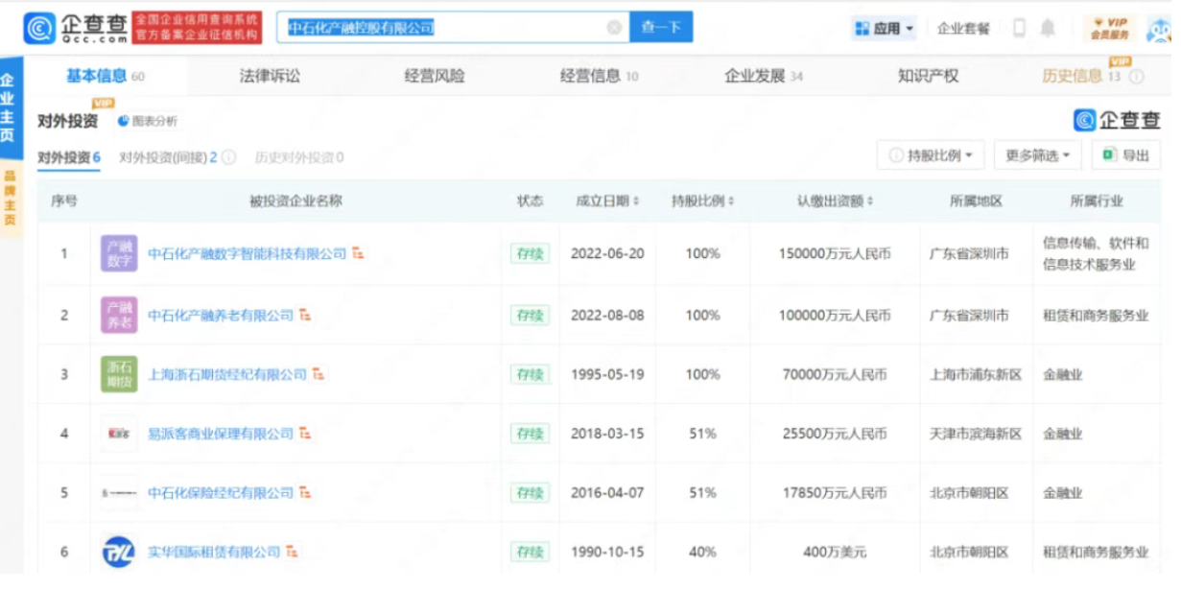Click equity chart icon beside 中石化产融数字智能科技
The height and width of the screenshot is (590, 1181).
(358, 254)
